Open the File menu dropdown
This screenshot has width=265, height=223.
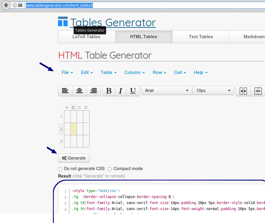[x=67, y=72]
